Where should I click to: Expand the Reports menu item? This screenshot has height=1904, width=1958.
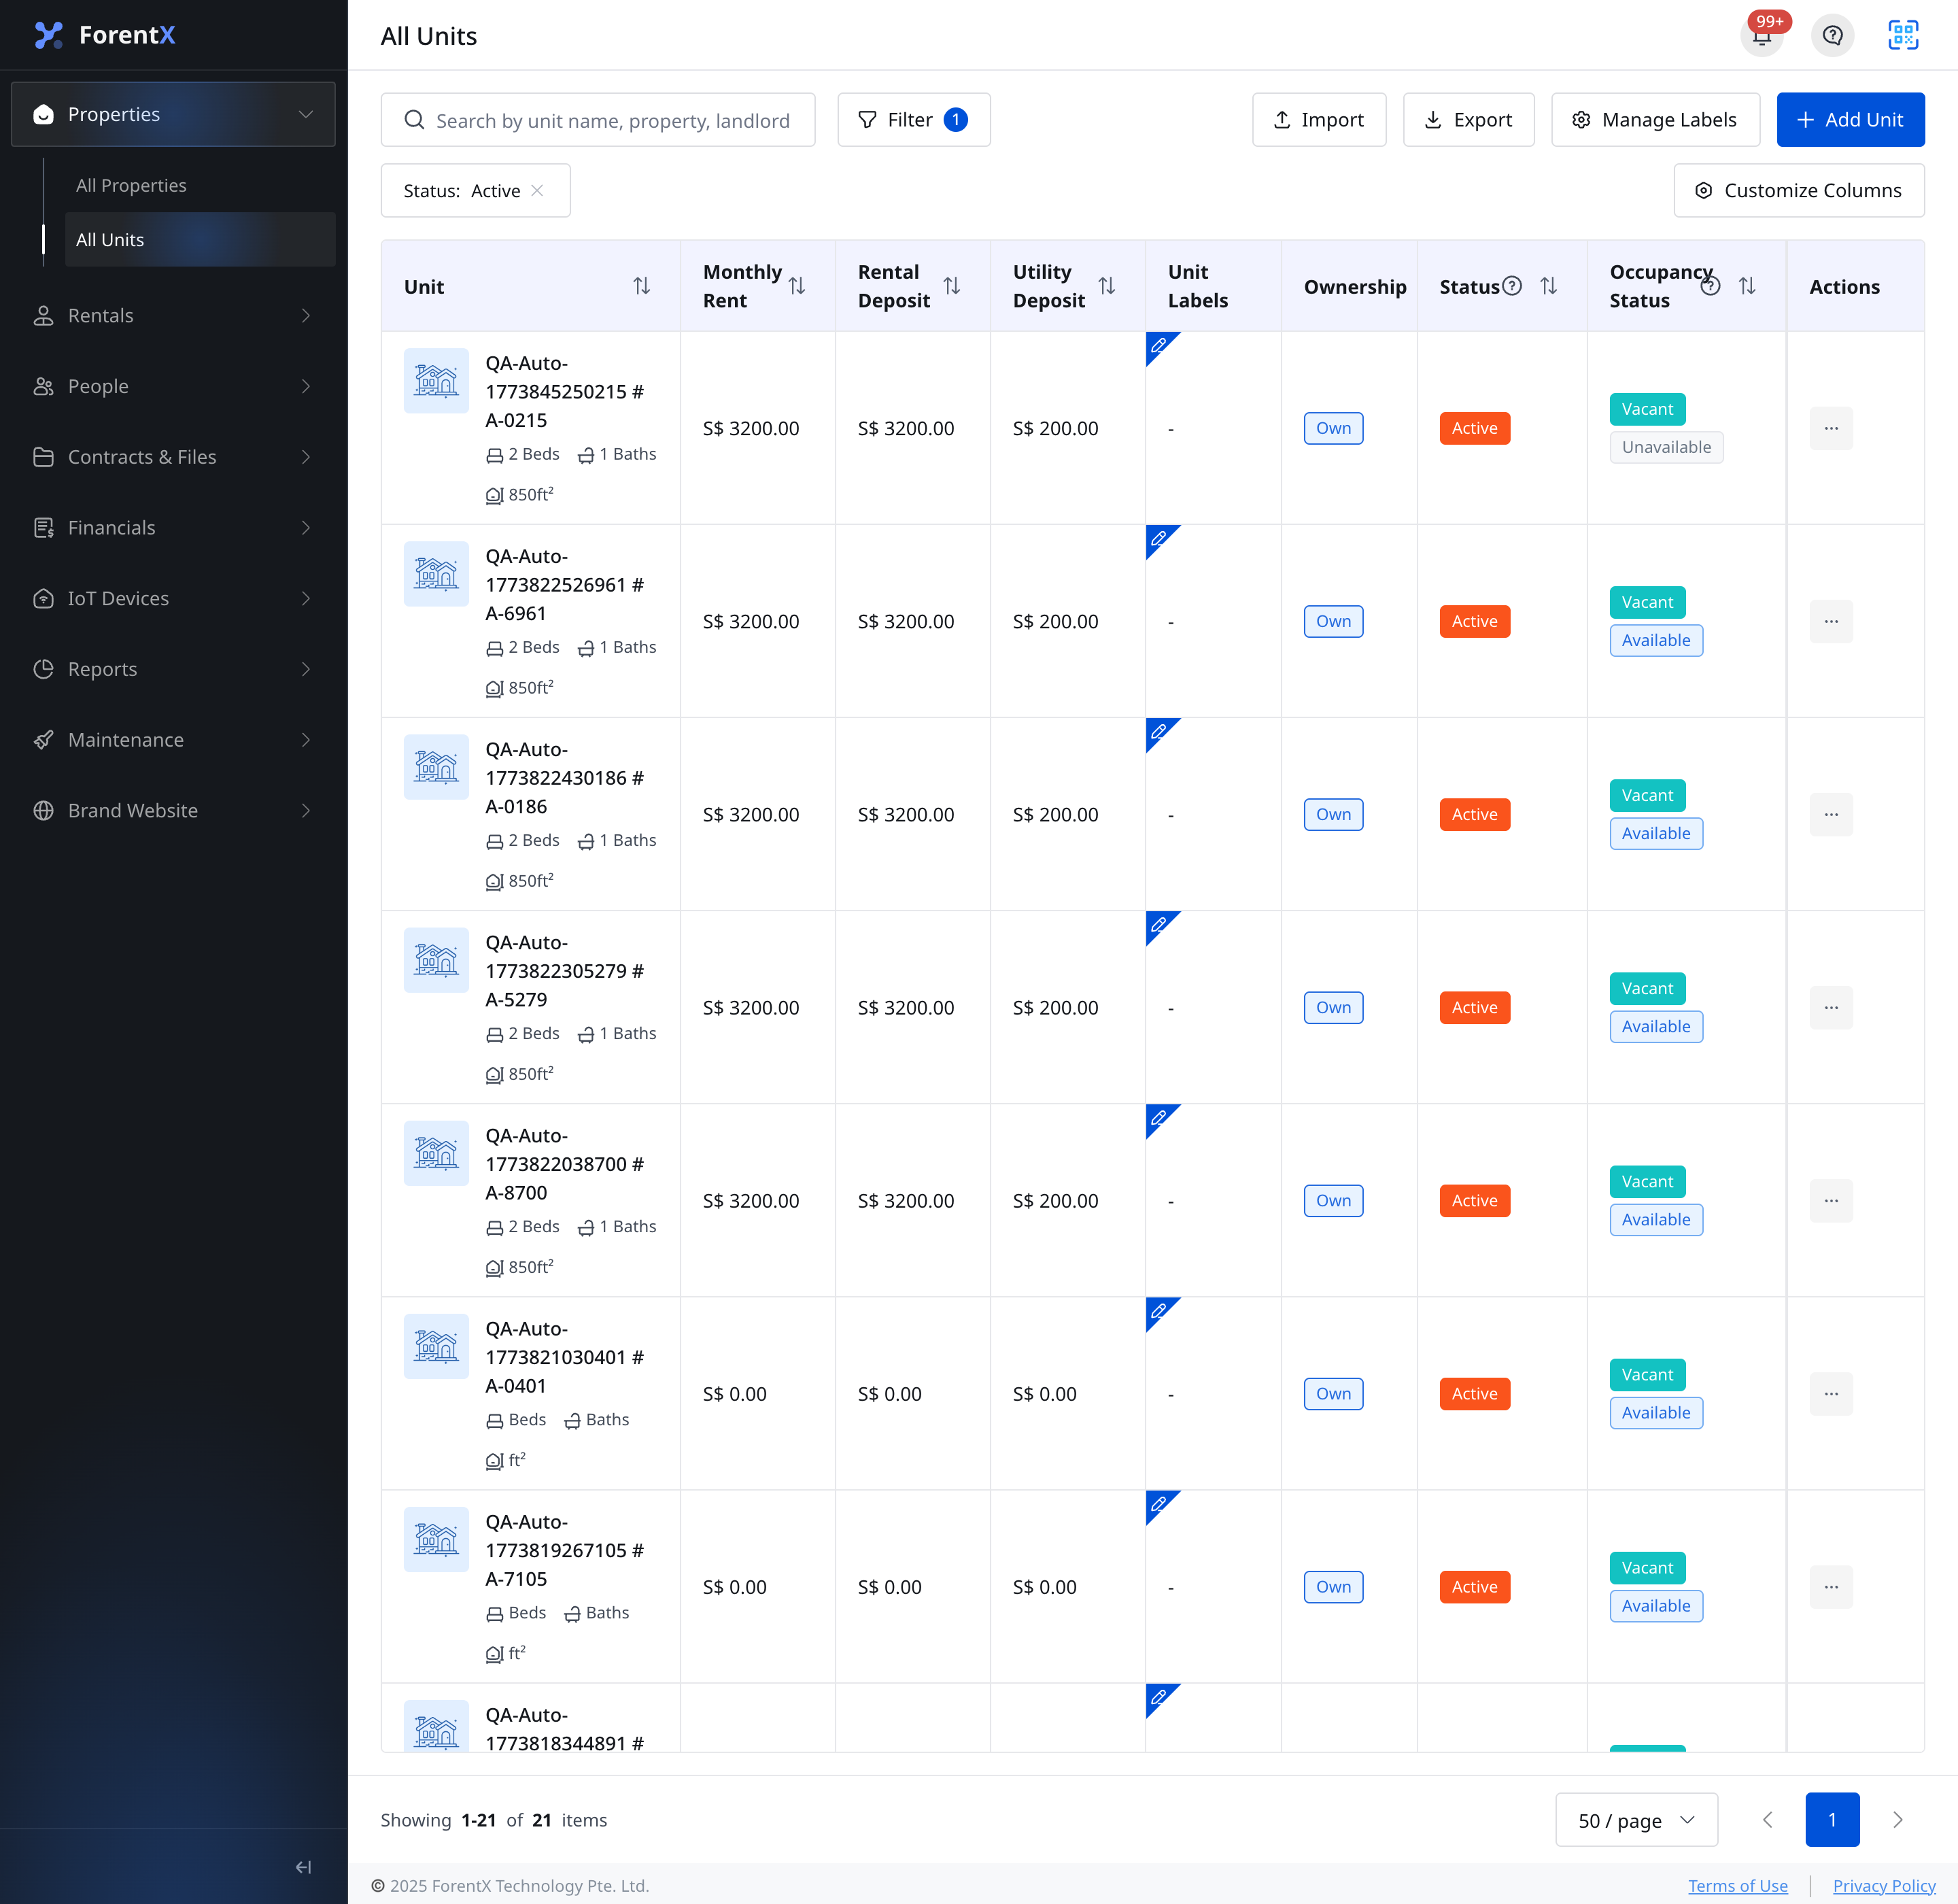(173, 669)
